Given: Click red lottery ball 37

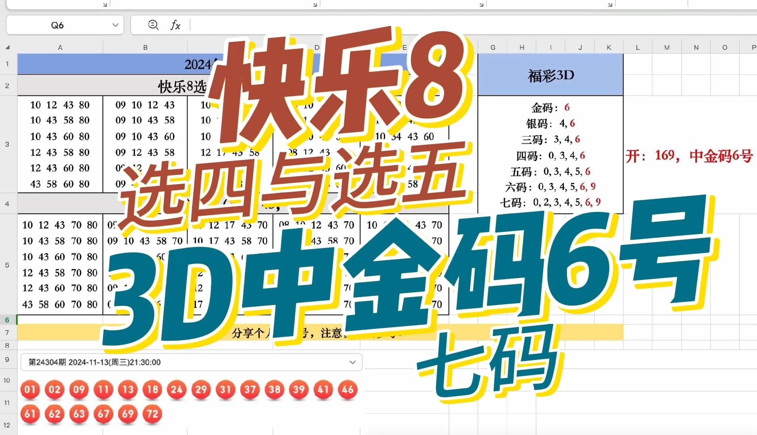Looking at the screenshot, I should click(250, 389).
